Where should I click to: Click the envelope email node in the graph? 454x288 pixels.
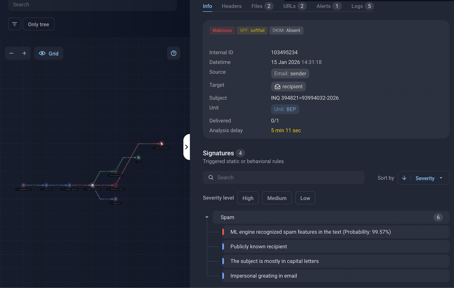93,185
